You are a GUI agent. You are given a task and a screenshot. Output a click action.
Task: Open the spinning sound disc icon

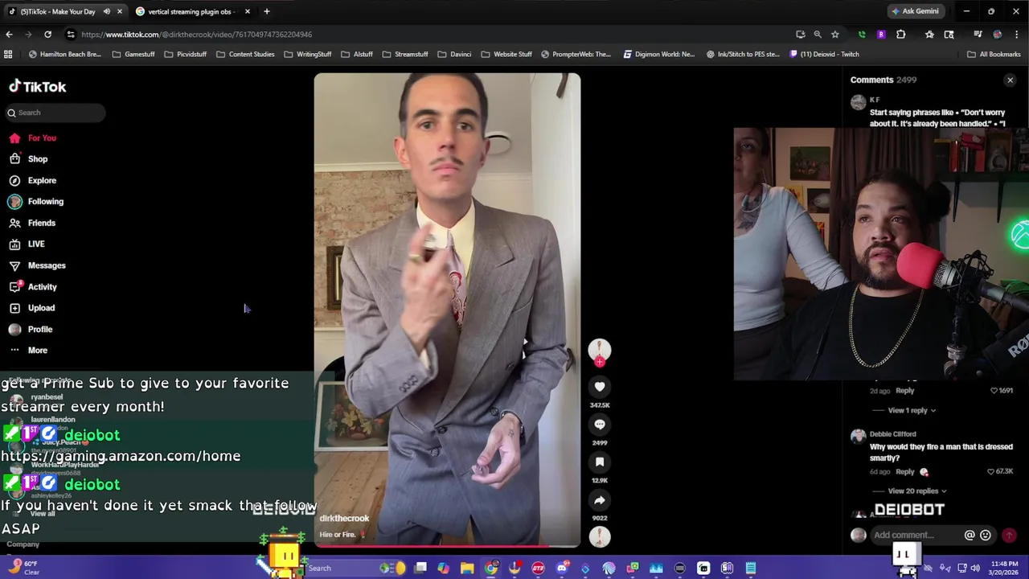600,536
